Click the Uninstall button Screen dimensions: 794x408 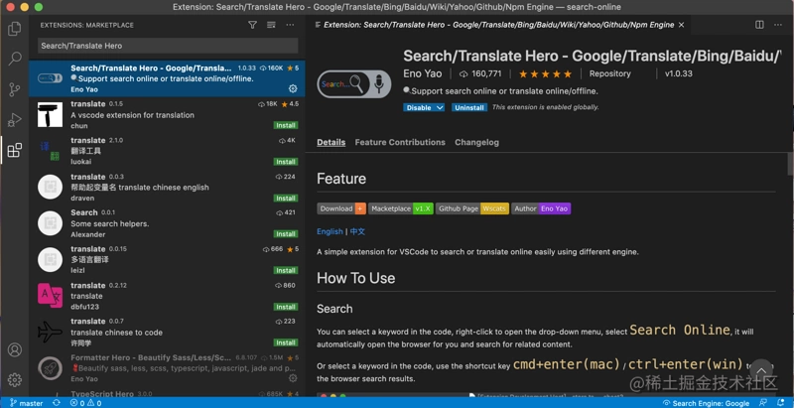point(469,107)
